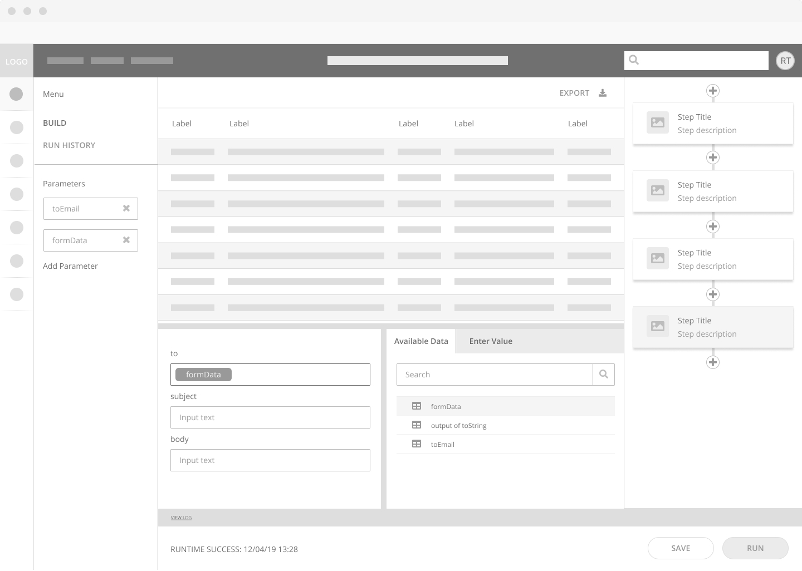
Task: Click Add Parameter
Action: [70, 266]
